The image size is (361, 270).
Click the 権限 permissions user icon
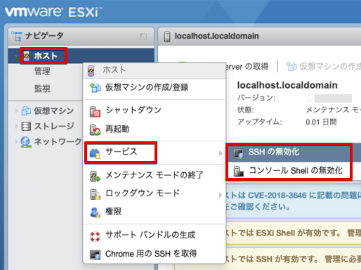click(95, 212)
